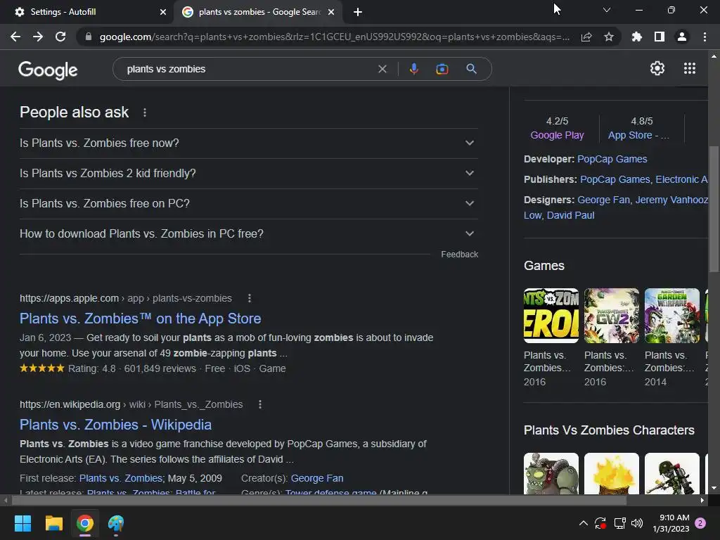
Task: Click inside the Google search field
Action: click(248, 69)
